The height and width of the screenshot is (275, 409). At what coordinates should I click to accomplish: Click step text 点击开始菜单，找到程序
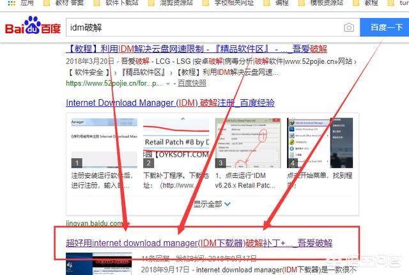tap(320, 180)
